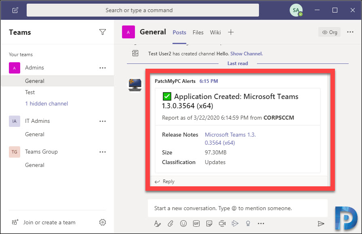
Task: Switch to the Files tab
Action: click(x=198, y=32)
